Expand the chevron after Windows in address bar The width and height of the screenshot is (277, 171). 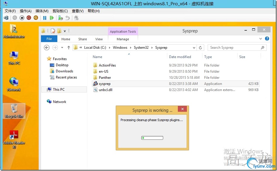coord(130,48)
